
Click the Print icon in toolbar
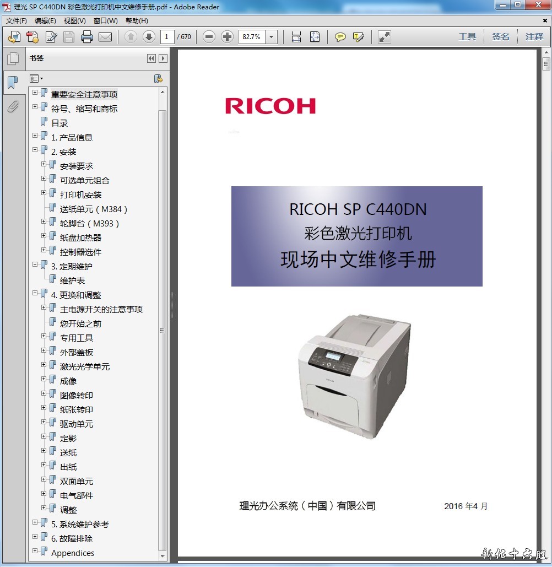(86, 37)
